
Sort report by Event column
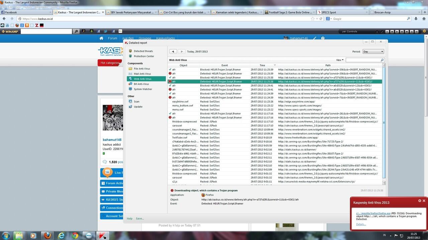coord(224,65)
